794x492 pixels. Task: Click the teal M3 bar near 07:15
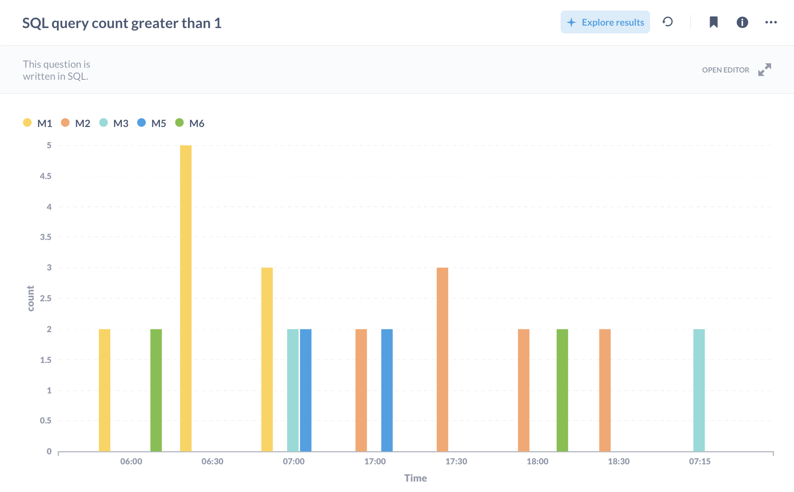click(x=699, y=390)
